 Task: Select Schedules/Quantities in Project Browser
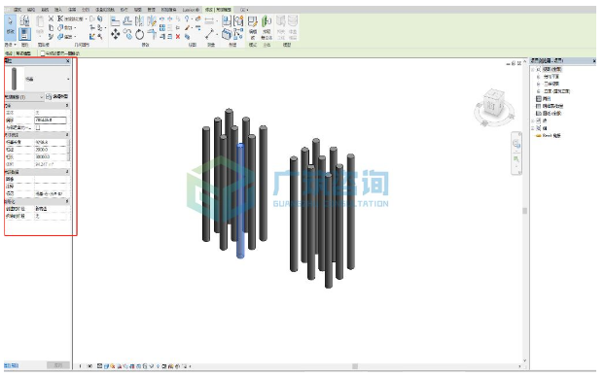click(x=550, y=106)
